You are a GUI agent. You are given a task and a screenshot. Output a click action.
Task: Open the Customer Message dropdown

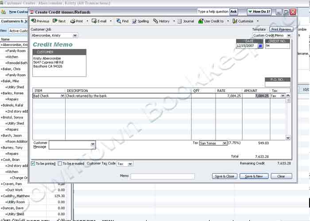93,145
